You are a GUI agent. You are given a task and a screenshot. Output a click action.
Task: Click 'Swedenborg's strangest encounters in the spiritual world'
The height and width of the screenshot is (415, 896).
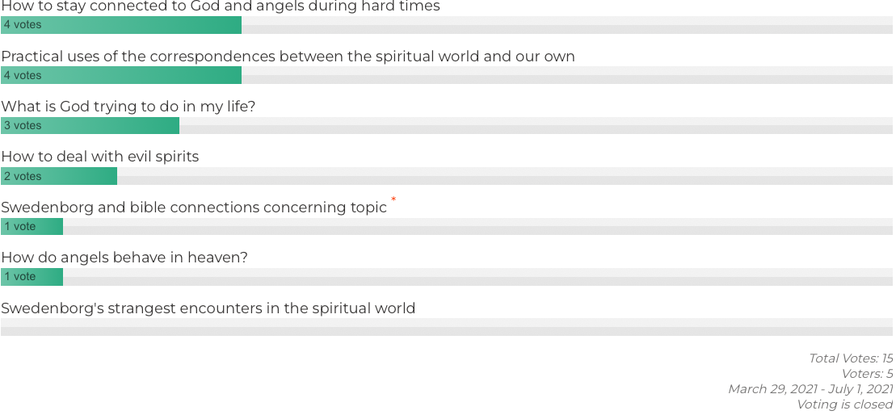(208, 308)
